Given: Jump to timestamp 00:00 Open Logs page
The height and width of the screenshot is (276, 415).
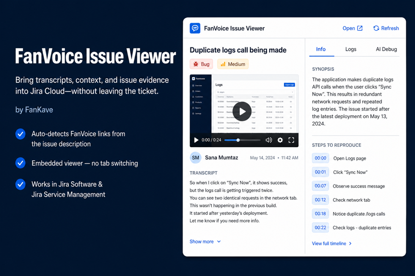Looking at the screenshot, I should click(x=320, y=158).
